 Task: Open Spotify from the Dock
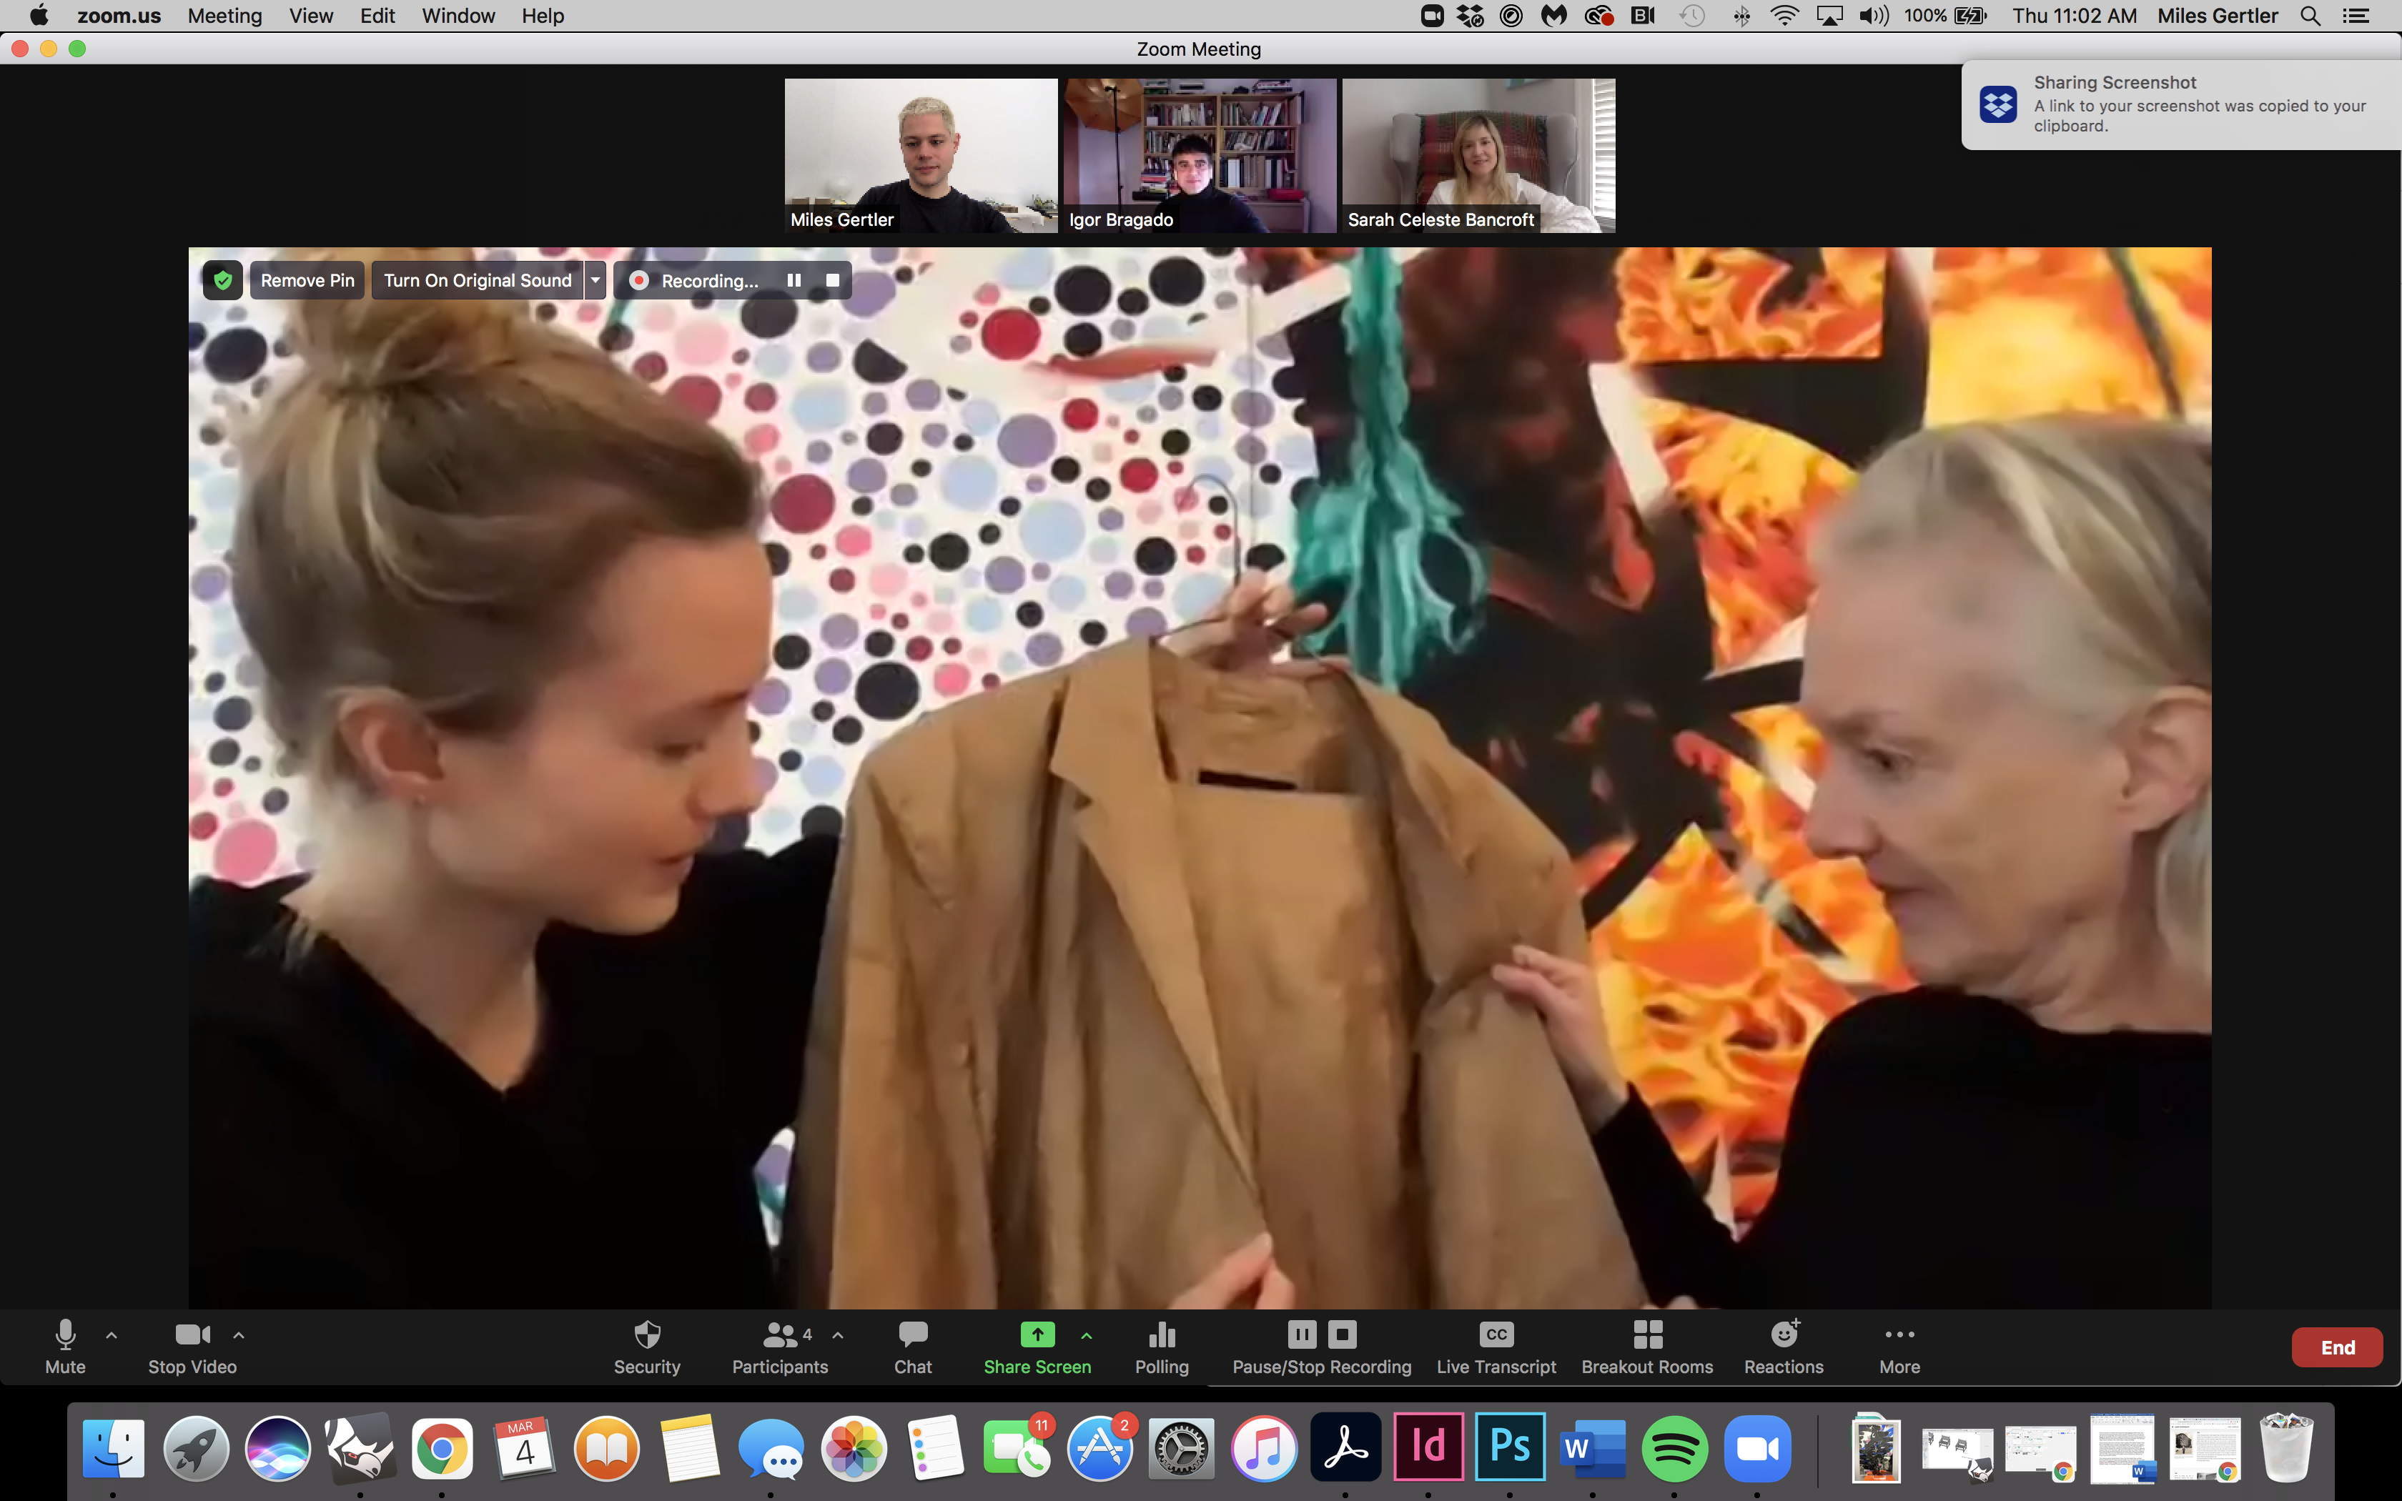[x=1674, y=1450]
